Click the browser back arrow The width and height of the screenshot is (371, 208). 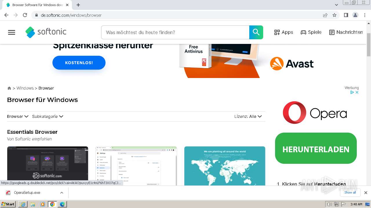tap(6, 15)
